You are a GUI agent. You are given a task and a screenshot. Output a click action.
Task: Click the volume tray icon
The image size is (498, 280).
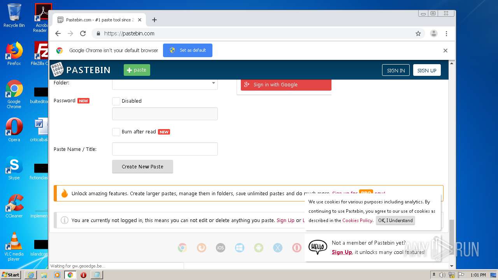(x=442, y=275)
